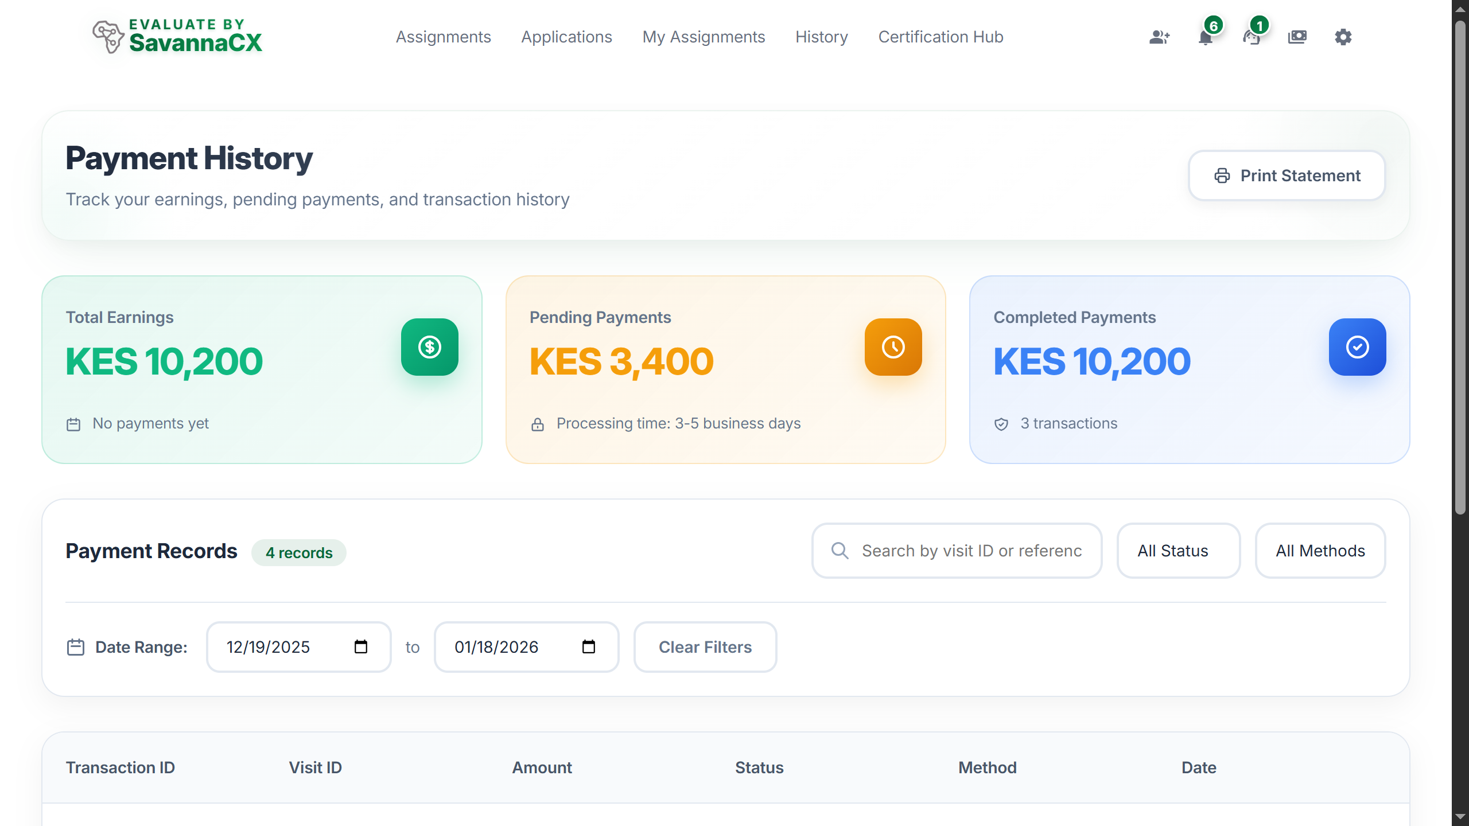Image resolution: width=1469 pixels, height=826 pixels.
Task: Click the 4 records badge
Action: pos(298,552)
